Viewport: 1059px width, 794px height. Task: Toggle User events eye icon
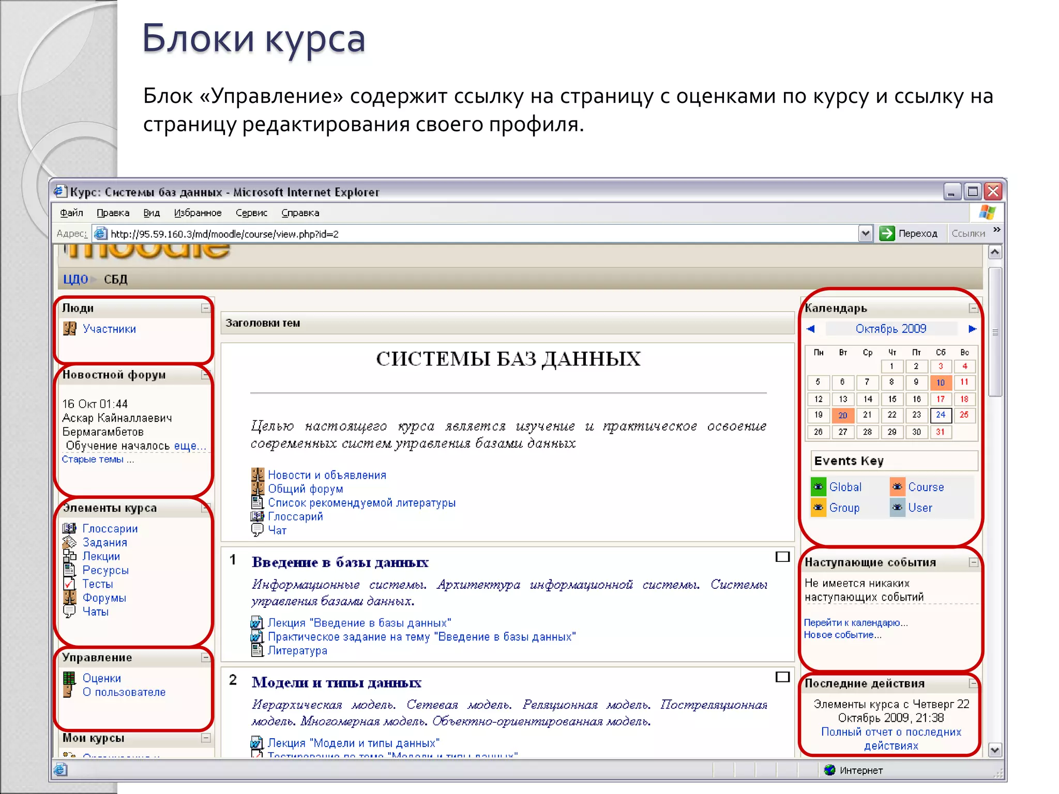click(898, 508)
